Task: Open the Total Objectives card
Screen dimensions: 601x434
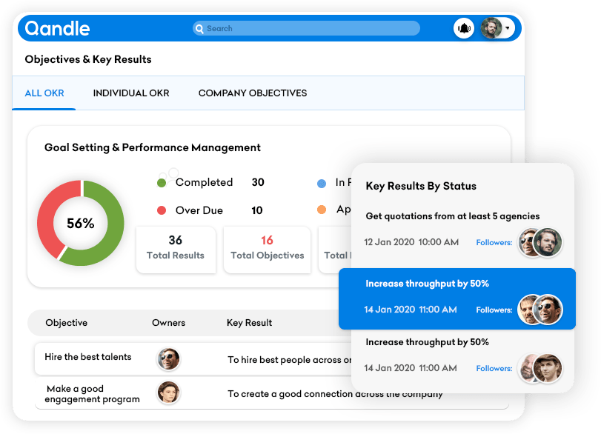Action: point(267,248)
